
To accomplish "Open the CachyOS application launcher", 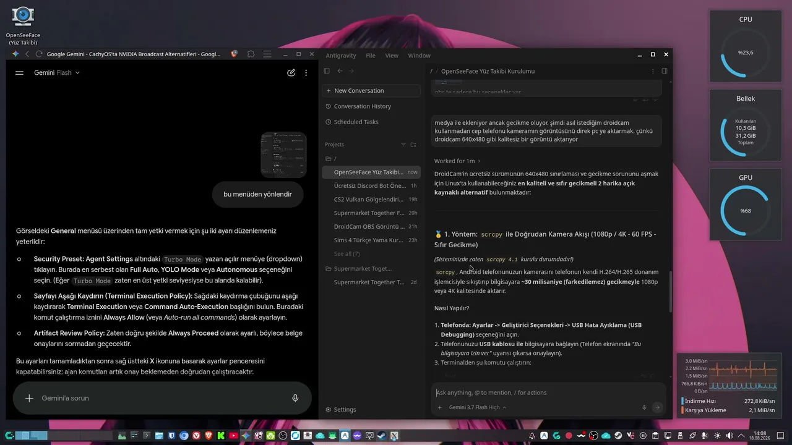I will point(9,436).
